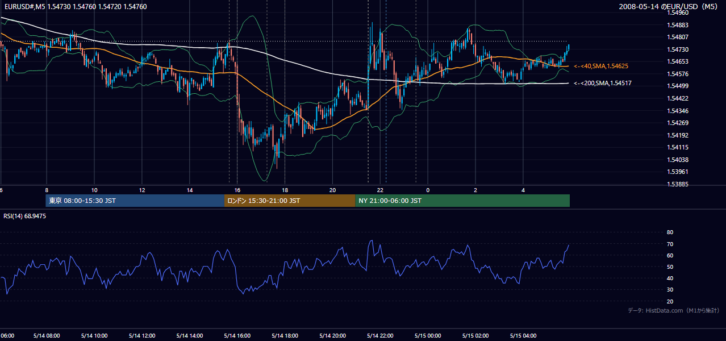Viewport: 726px width, 341px height.
Task: Click hour label 22 under the price chart
Action: click(x=381, y=190)
